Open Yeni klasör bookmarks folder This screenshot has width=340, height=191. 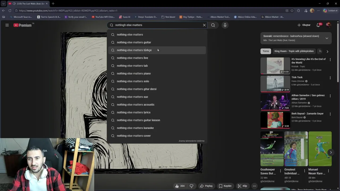(x=168, y=17)
